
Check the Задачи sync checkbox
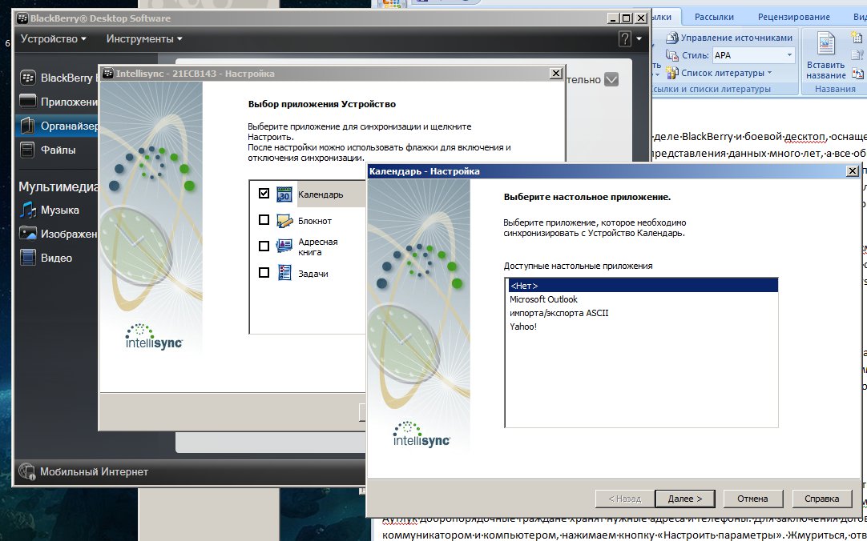tap(264, 272)
